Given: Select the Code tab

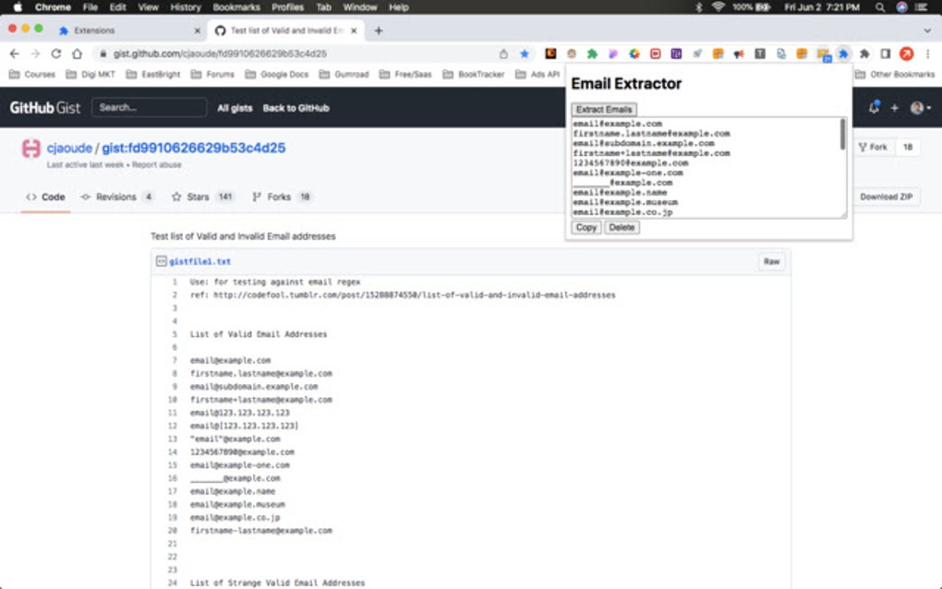Looking at the screenshot, I should (45, 197).
